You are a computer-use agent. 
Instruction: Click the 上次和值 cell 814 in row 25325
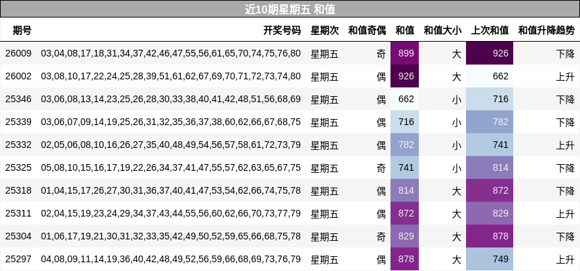(490, 167)
